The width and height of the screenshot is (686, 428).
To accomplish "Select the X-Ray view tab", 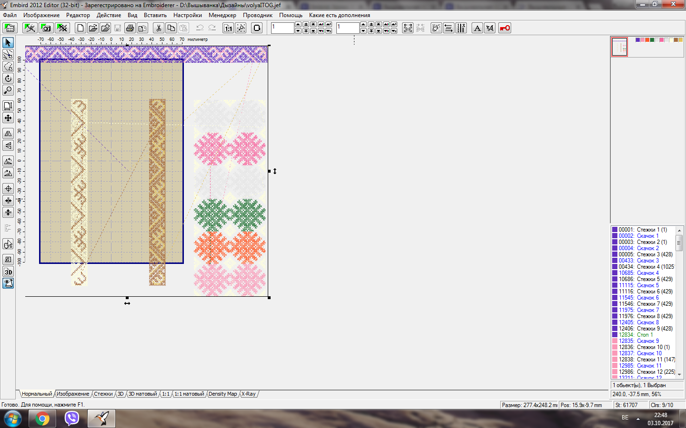I will [x=248, y=394].
